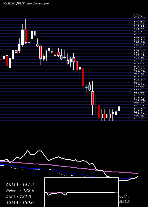Select the Price : 133.6 readout
This screenshot has width=148, height=207.
[x=20, y=191]
